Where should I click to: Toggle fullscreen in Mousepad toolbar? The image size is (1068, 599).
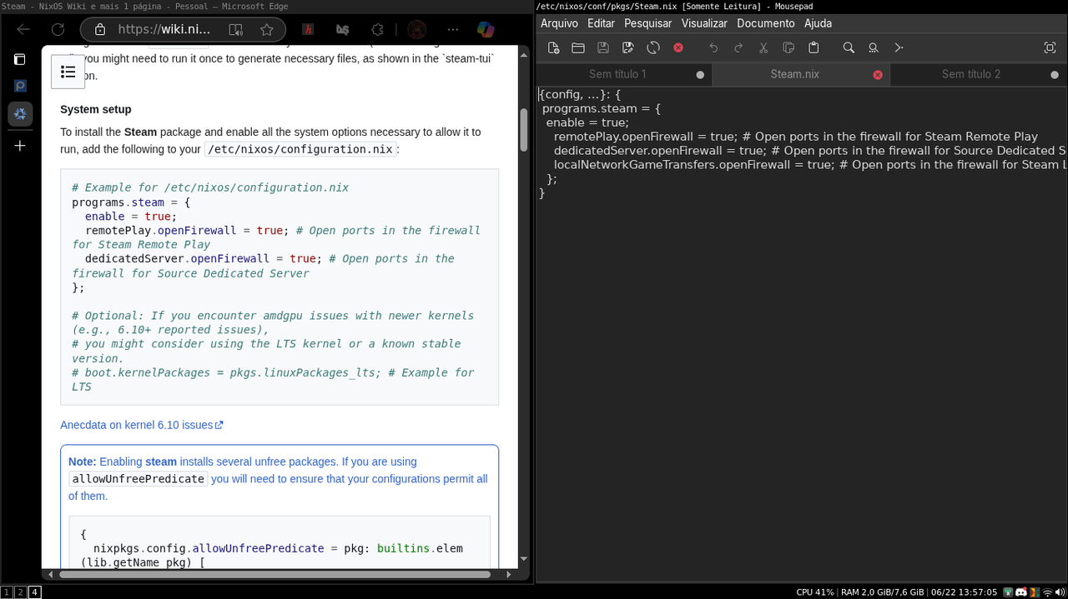[1050, 47]
